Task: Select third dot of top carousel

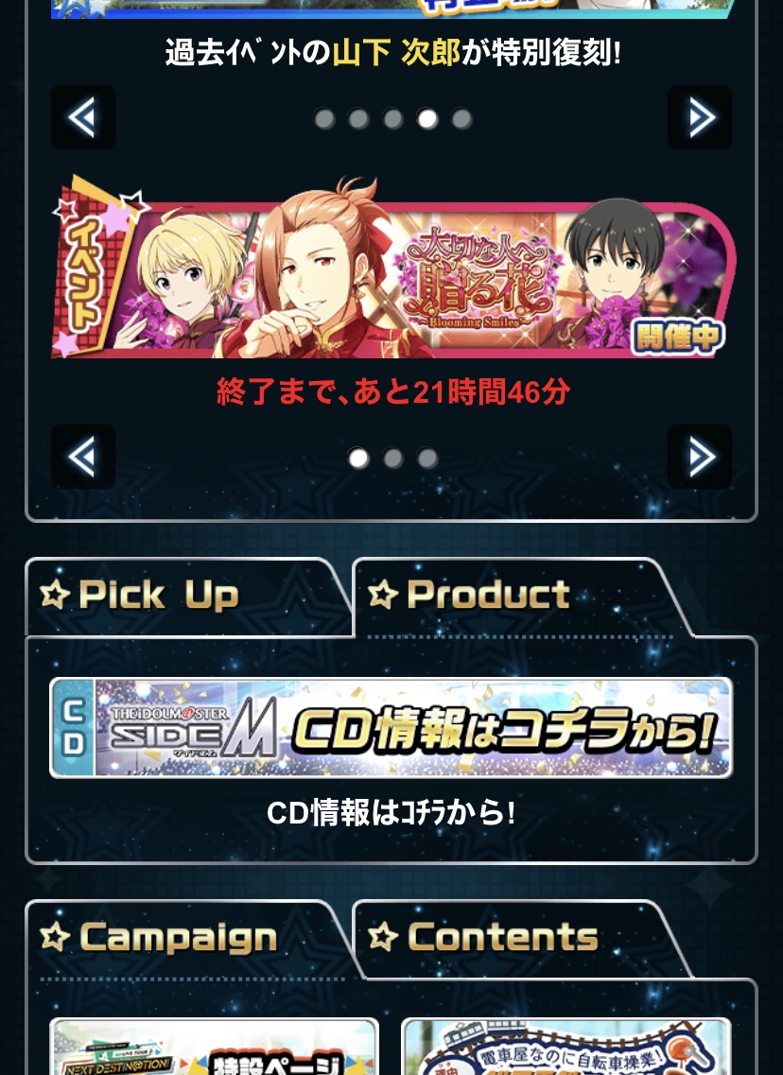Action: 392,119
